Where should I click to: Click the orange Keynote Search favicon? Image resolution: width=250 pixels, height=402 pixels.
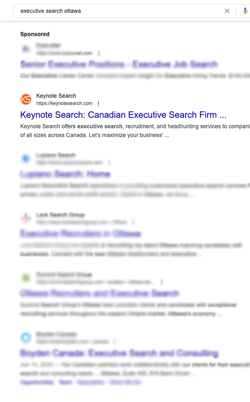tap(26, 99)
